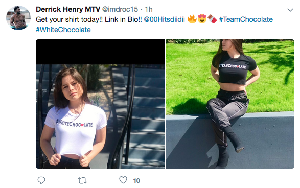300x188 pixels.
Task: Visit the @00Hitsdiidi mention
Action: click(x=165, y=19)
